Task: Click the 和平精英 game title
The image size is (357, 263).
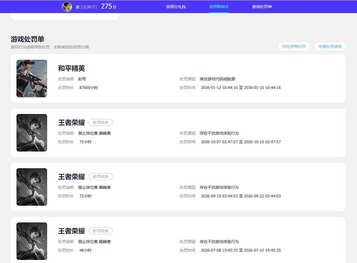Action: [x=71, y=68]
